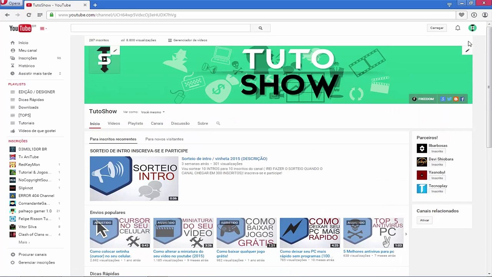492x277 pixels.
Task: Select Para novos visitantes tab
Action: [164, 139]
